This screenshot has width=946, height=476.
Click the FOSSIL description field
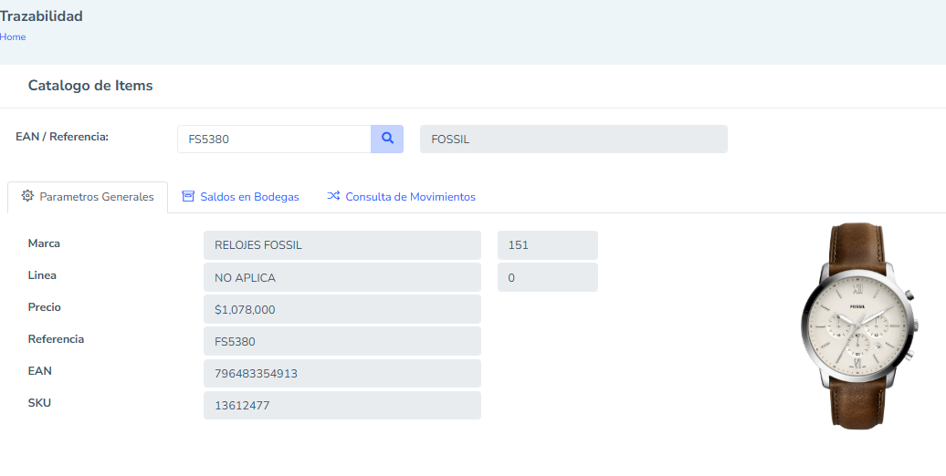point(573,140)
